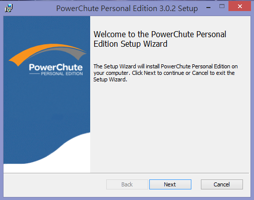
Task: Close the setup wizard with the red X
Action: click(240, 7)
